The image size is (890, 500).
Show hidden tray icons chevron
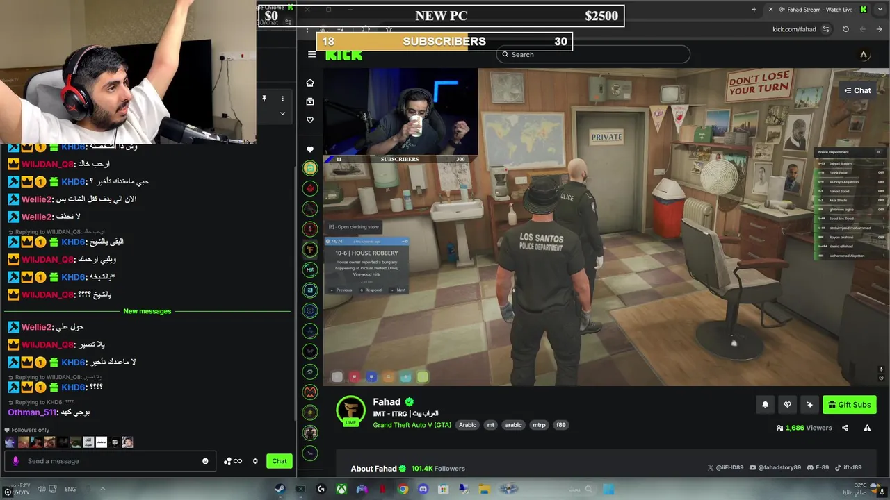tap(103, 489)
